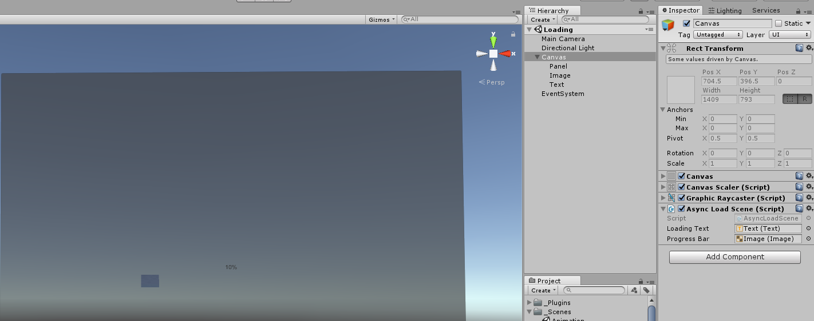Open Rect Transform gear settings menu
The width and height of the screenshot is (814, 321).
coord(809,49)
